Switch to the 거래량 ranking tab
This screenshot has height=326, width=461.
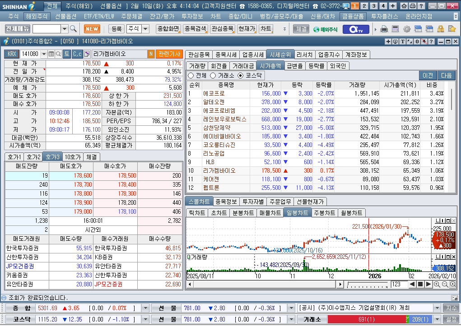click(197, 66)
